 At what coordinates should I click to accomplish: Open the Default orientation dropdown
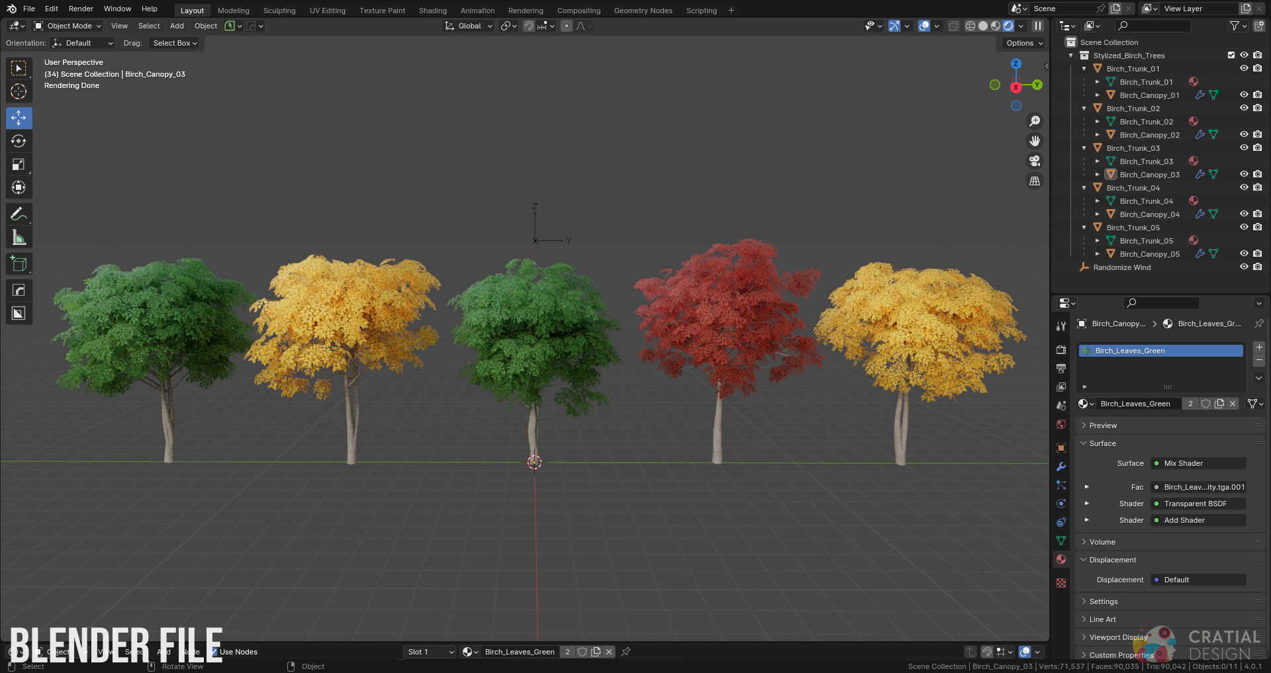click(x=83, y=43)
